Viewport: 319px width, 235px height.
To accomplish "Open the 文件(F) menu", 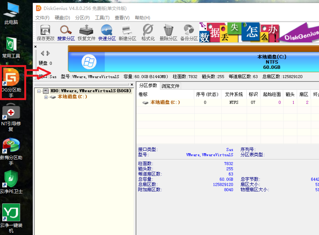I will coord(42,18).
